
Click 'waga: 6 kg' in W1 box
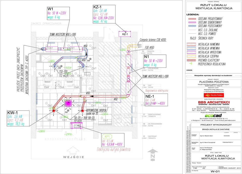53,17
